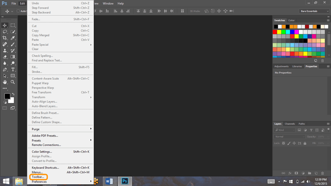Screen dimensions: 331x186
Task: Select the Horizontal Type tool
Action: [13, 69]
